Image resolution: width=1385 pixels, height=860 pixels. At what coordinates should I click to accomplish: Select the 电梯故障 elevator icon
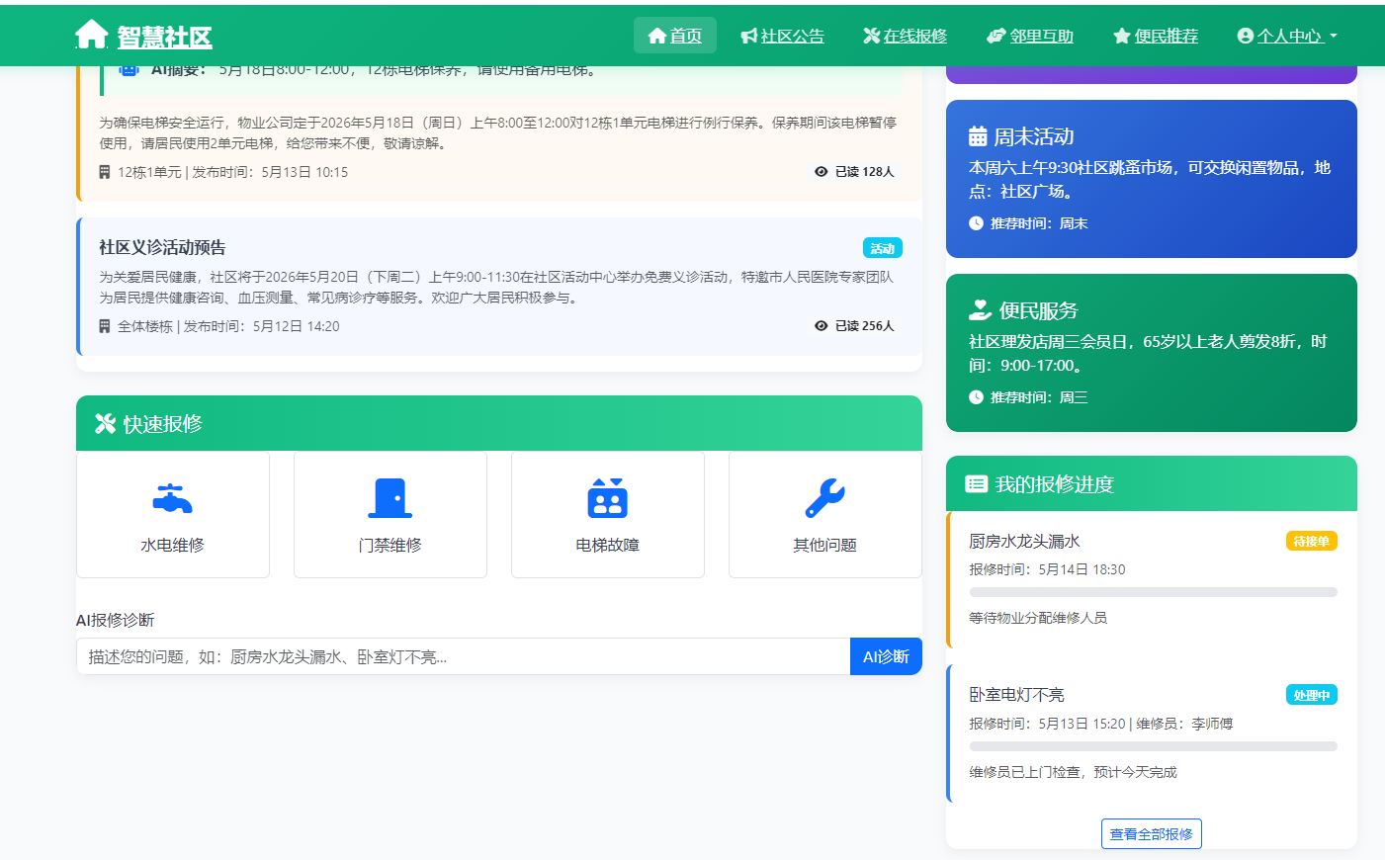(x=607, y=497)
